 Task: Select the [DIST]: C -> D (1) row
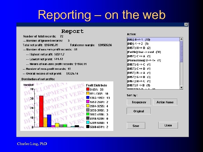(x=153, y=69)
